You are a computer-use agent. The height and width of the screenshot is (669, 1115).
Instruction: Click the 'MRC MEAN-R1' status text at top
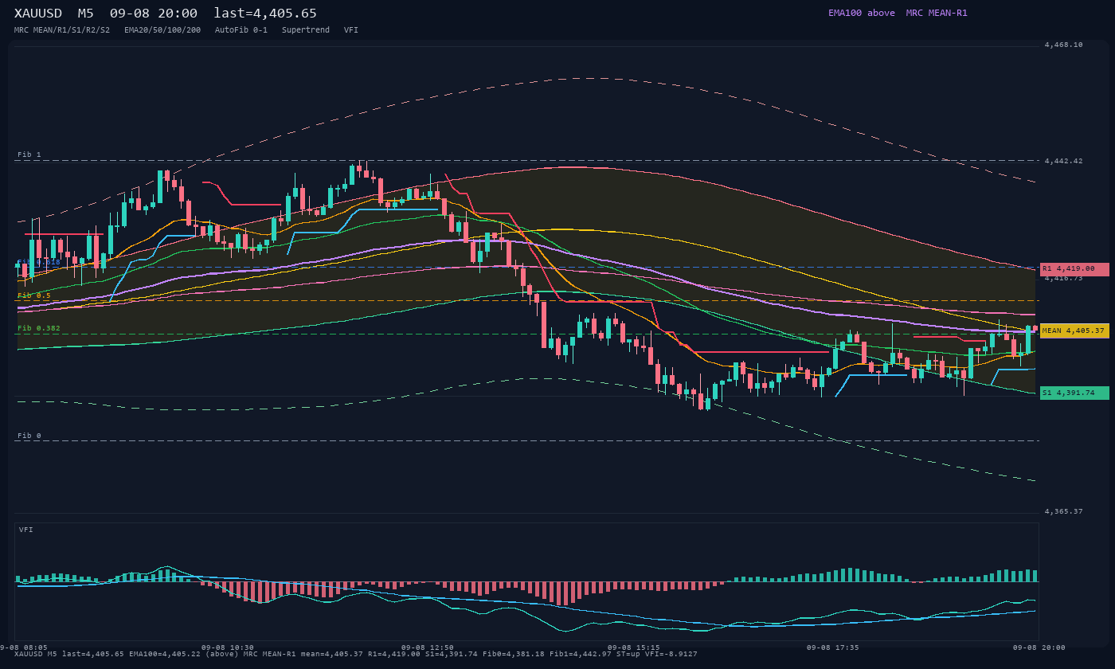pyautogui.click(x=937, y=13)
